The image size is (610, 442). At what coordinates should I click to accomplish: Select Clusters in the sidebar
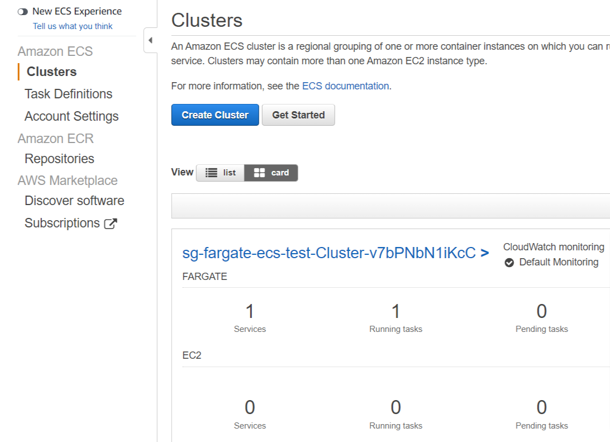pos(51,72)
